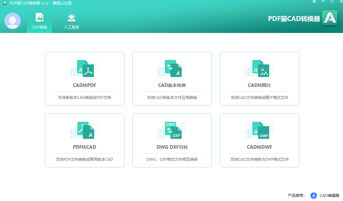Click the app logo in the title bar
The width and height of the screenshot is (343, 201).
4,3
